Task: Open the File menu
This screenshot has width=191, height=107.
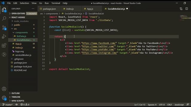Action: point(9,3)
